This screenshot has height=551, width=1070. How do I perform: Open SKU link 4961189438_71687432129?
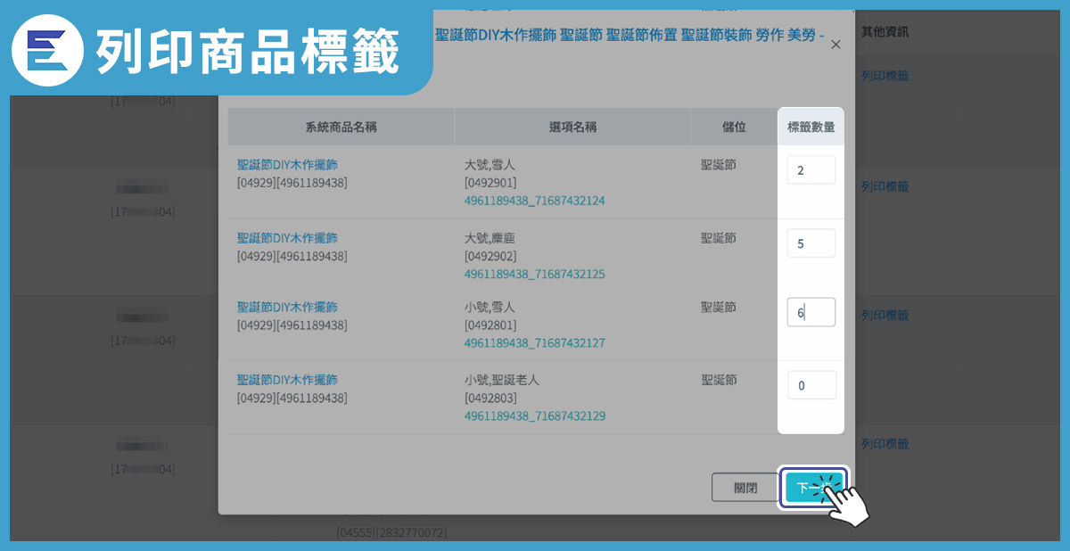point(534,416)
